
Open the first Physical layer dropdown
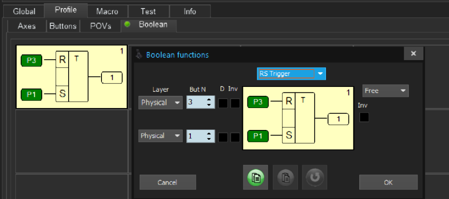tap(160, 103)
